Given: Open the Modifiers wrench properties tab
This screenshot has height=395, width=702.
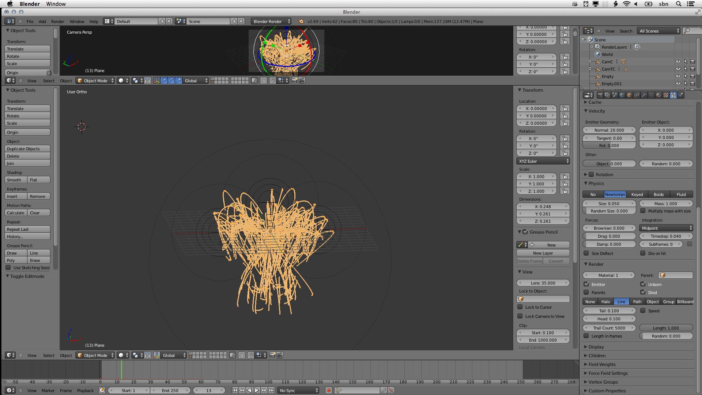Looking at the screenshot, I should [x=644, y=95].
